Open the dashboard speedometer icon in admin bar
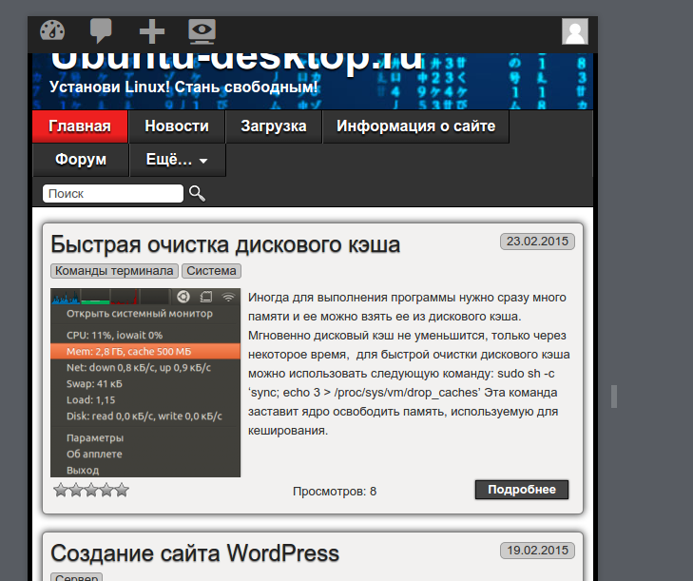The height and width of the screenshot is (581, 693). [52, 31]
